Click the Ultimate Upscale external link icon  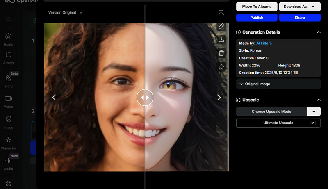click(x=313, y=123)
